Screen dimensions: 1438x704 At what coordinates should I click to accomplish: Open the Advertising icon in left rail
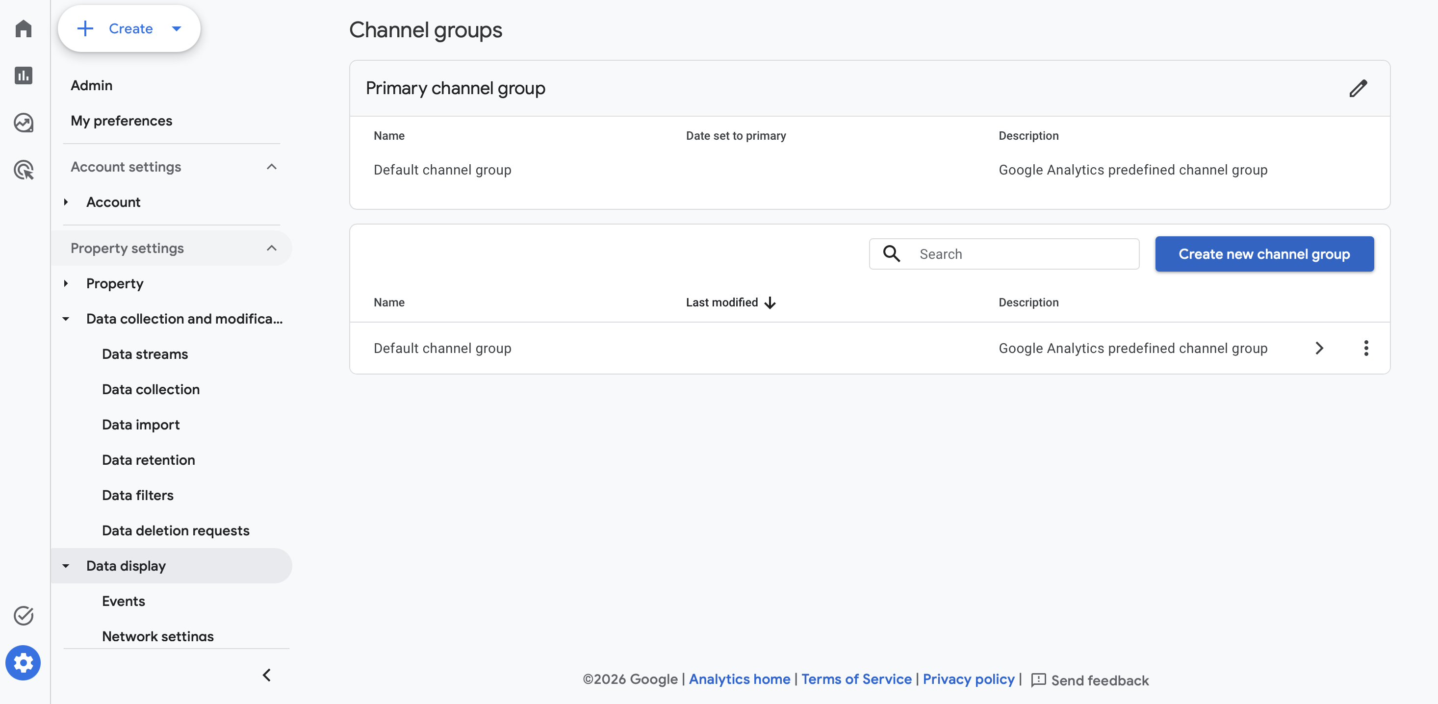[x=24, y=170]
